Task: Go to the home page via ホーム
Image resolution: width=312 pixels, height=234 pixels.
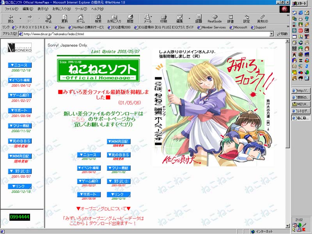Action: (x=80, y=19)
